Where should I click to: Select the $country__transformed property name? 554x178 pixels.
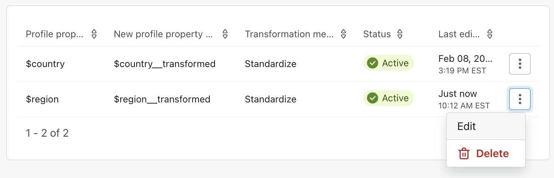(165, 64)
